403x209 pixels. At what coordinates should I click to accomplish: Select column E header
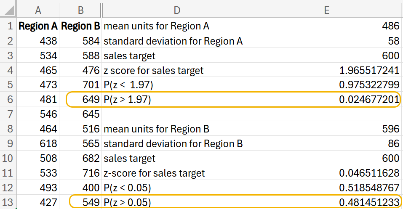[327, 9]
